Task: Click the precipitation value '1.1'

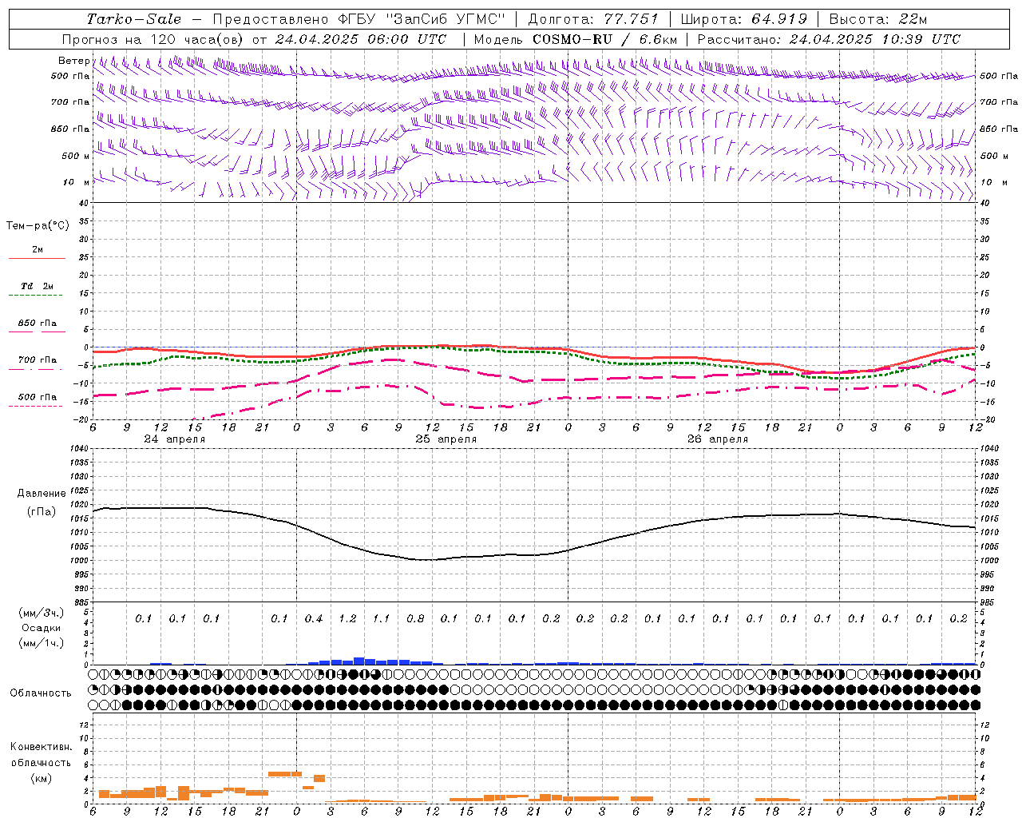Action: [382, 618]
